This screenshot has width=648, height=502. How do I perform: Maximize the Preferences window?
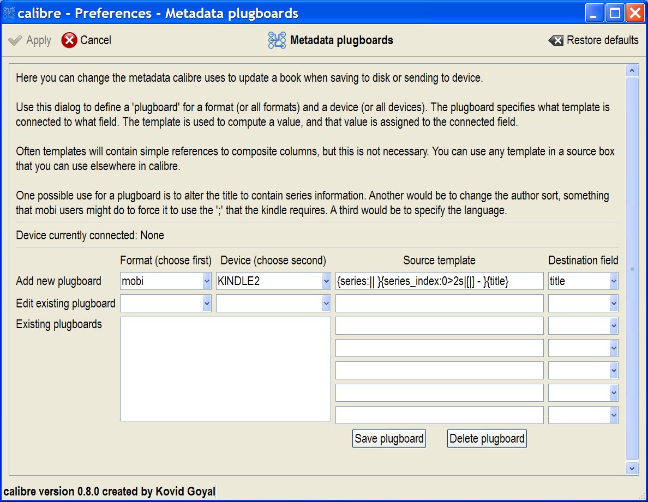(x=615, y=13)
